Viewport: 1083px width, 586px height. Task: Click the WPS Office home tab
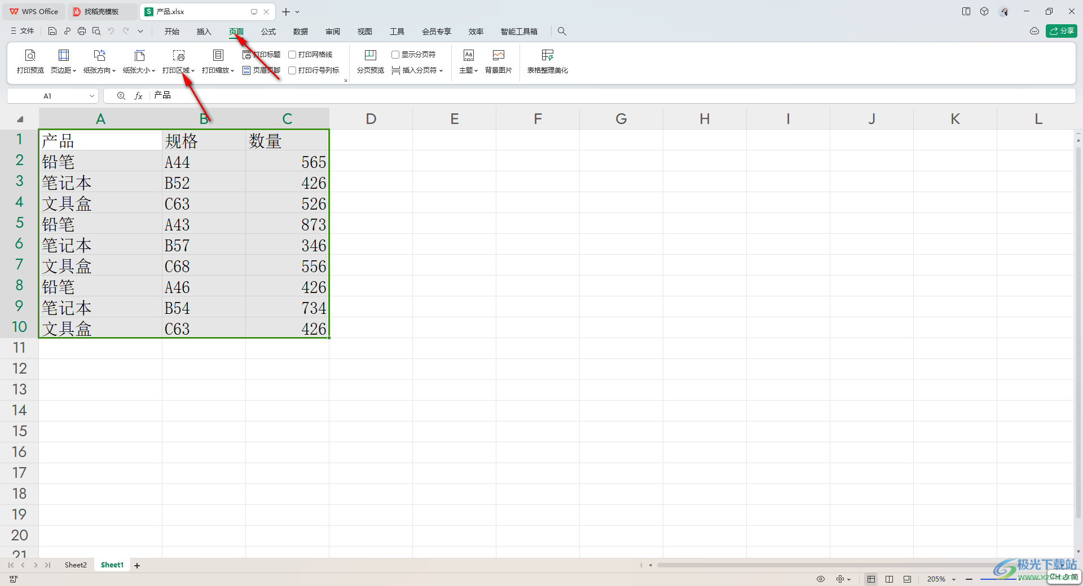(34, 12)
